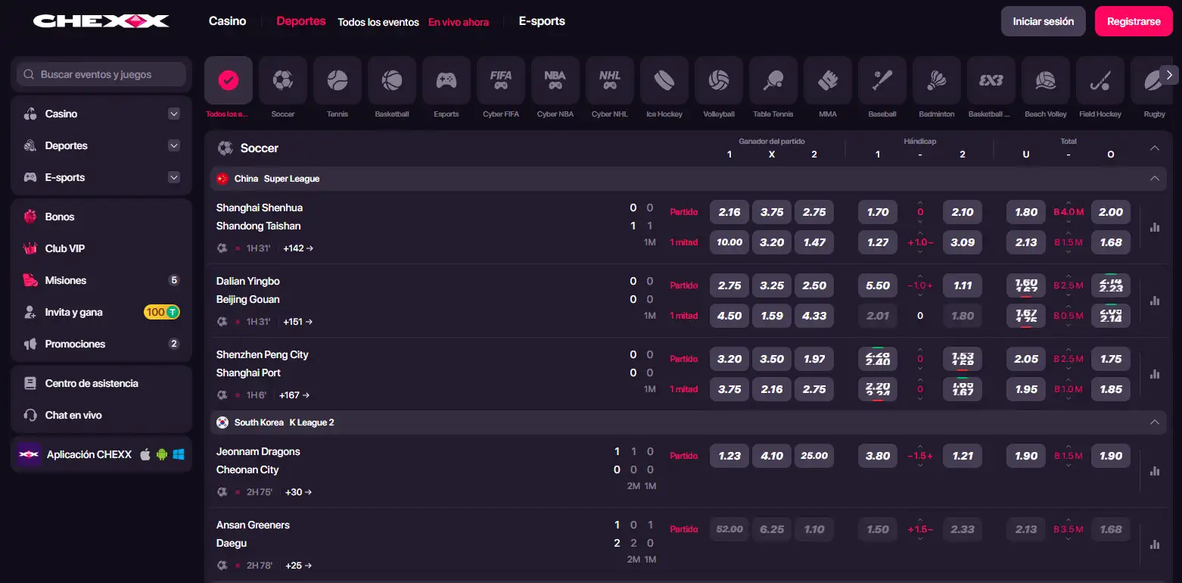
Task: Show more sports categories arrow
Action: (x=1169, y=74)
